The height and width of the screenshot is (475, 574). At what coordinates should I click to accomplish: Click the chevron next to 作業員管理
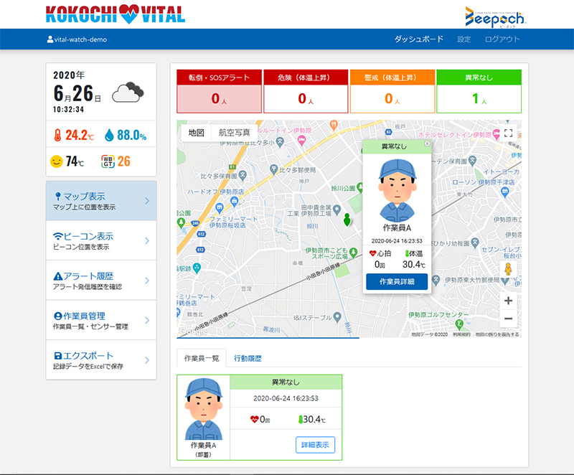[147, 321]
